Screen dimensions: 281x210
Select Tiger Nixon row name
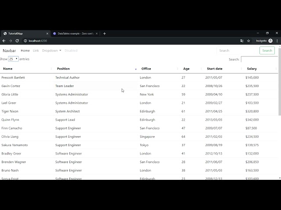click(x=10, y=111)
